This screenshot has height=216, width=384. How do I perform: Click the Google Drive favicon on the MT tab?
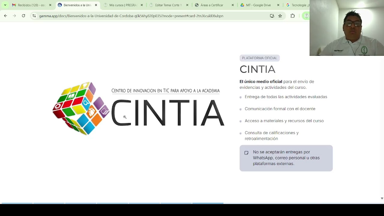point(242,5)
